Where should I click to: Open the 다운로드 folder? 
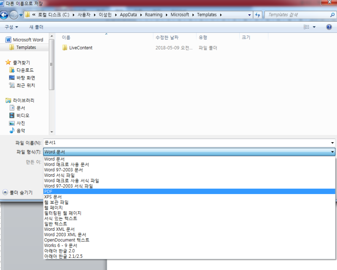click(21, 70)
